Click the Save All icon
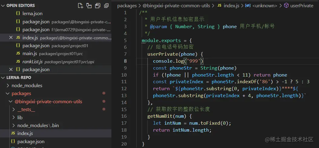 pos(98,5)
